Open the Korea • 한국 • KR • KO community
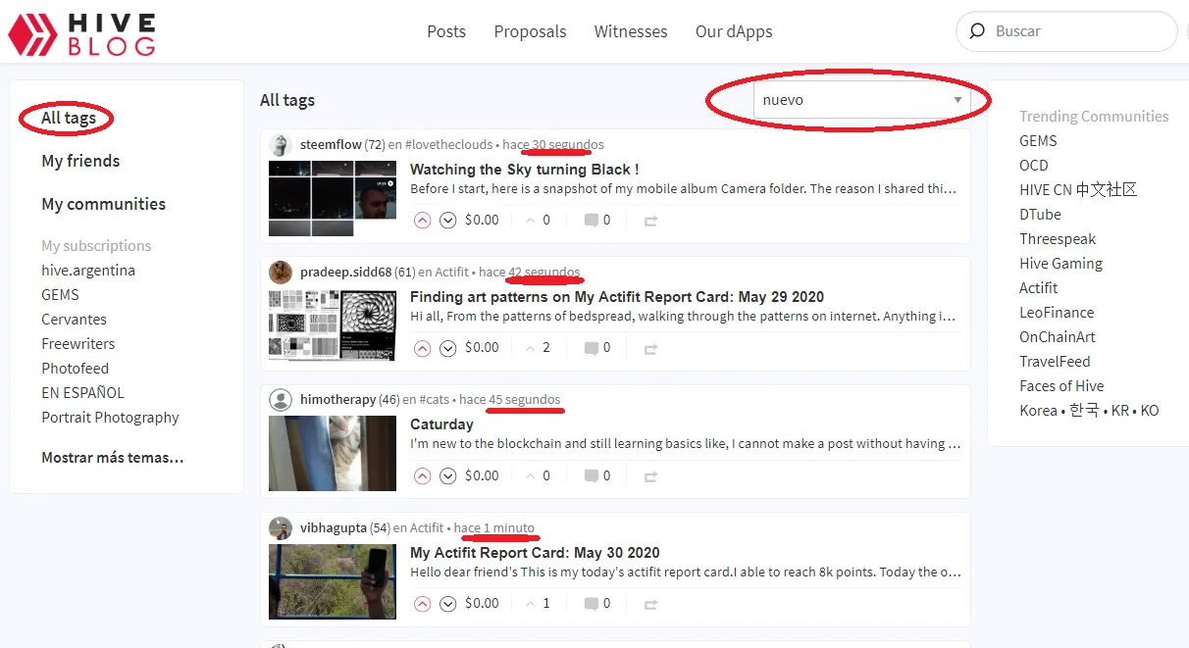The image size is (1189, 648). (x=1089, y=411)
